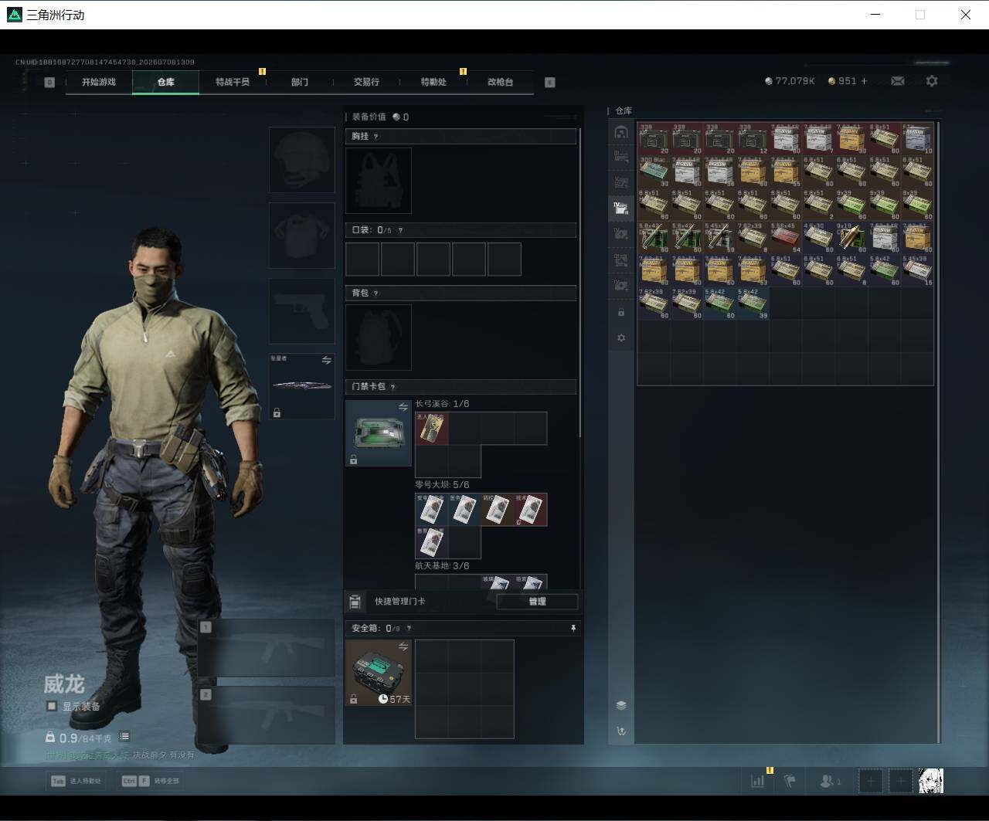Select the empty body armor slot
This screenshot has width=989, height=821.
coord(301,236)
